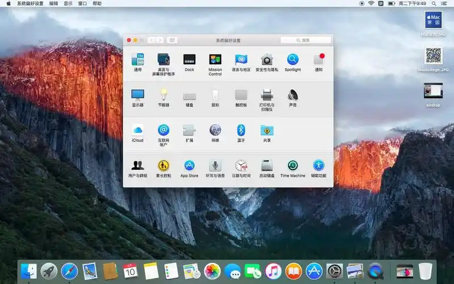Open the iCloud preference pane
This screenshot has width=454, height=284.
point(137,131)
